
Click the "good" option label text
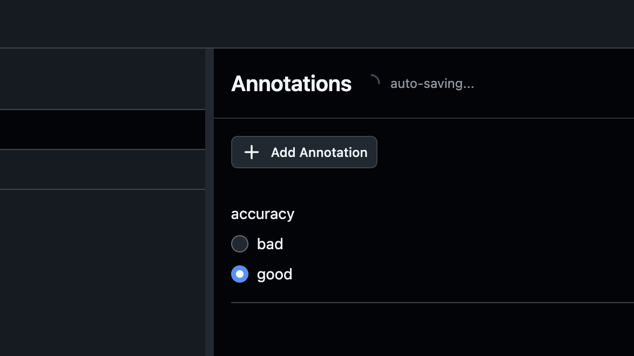click(x=274, y=274)
